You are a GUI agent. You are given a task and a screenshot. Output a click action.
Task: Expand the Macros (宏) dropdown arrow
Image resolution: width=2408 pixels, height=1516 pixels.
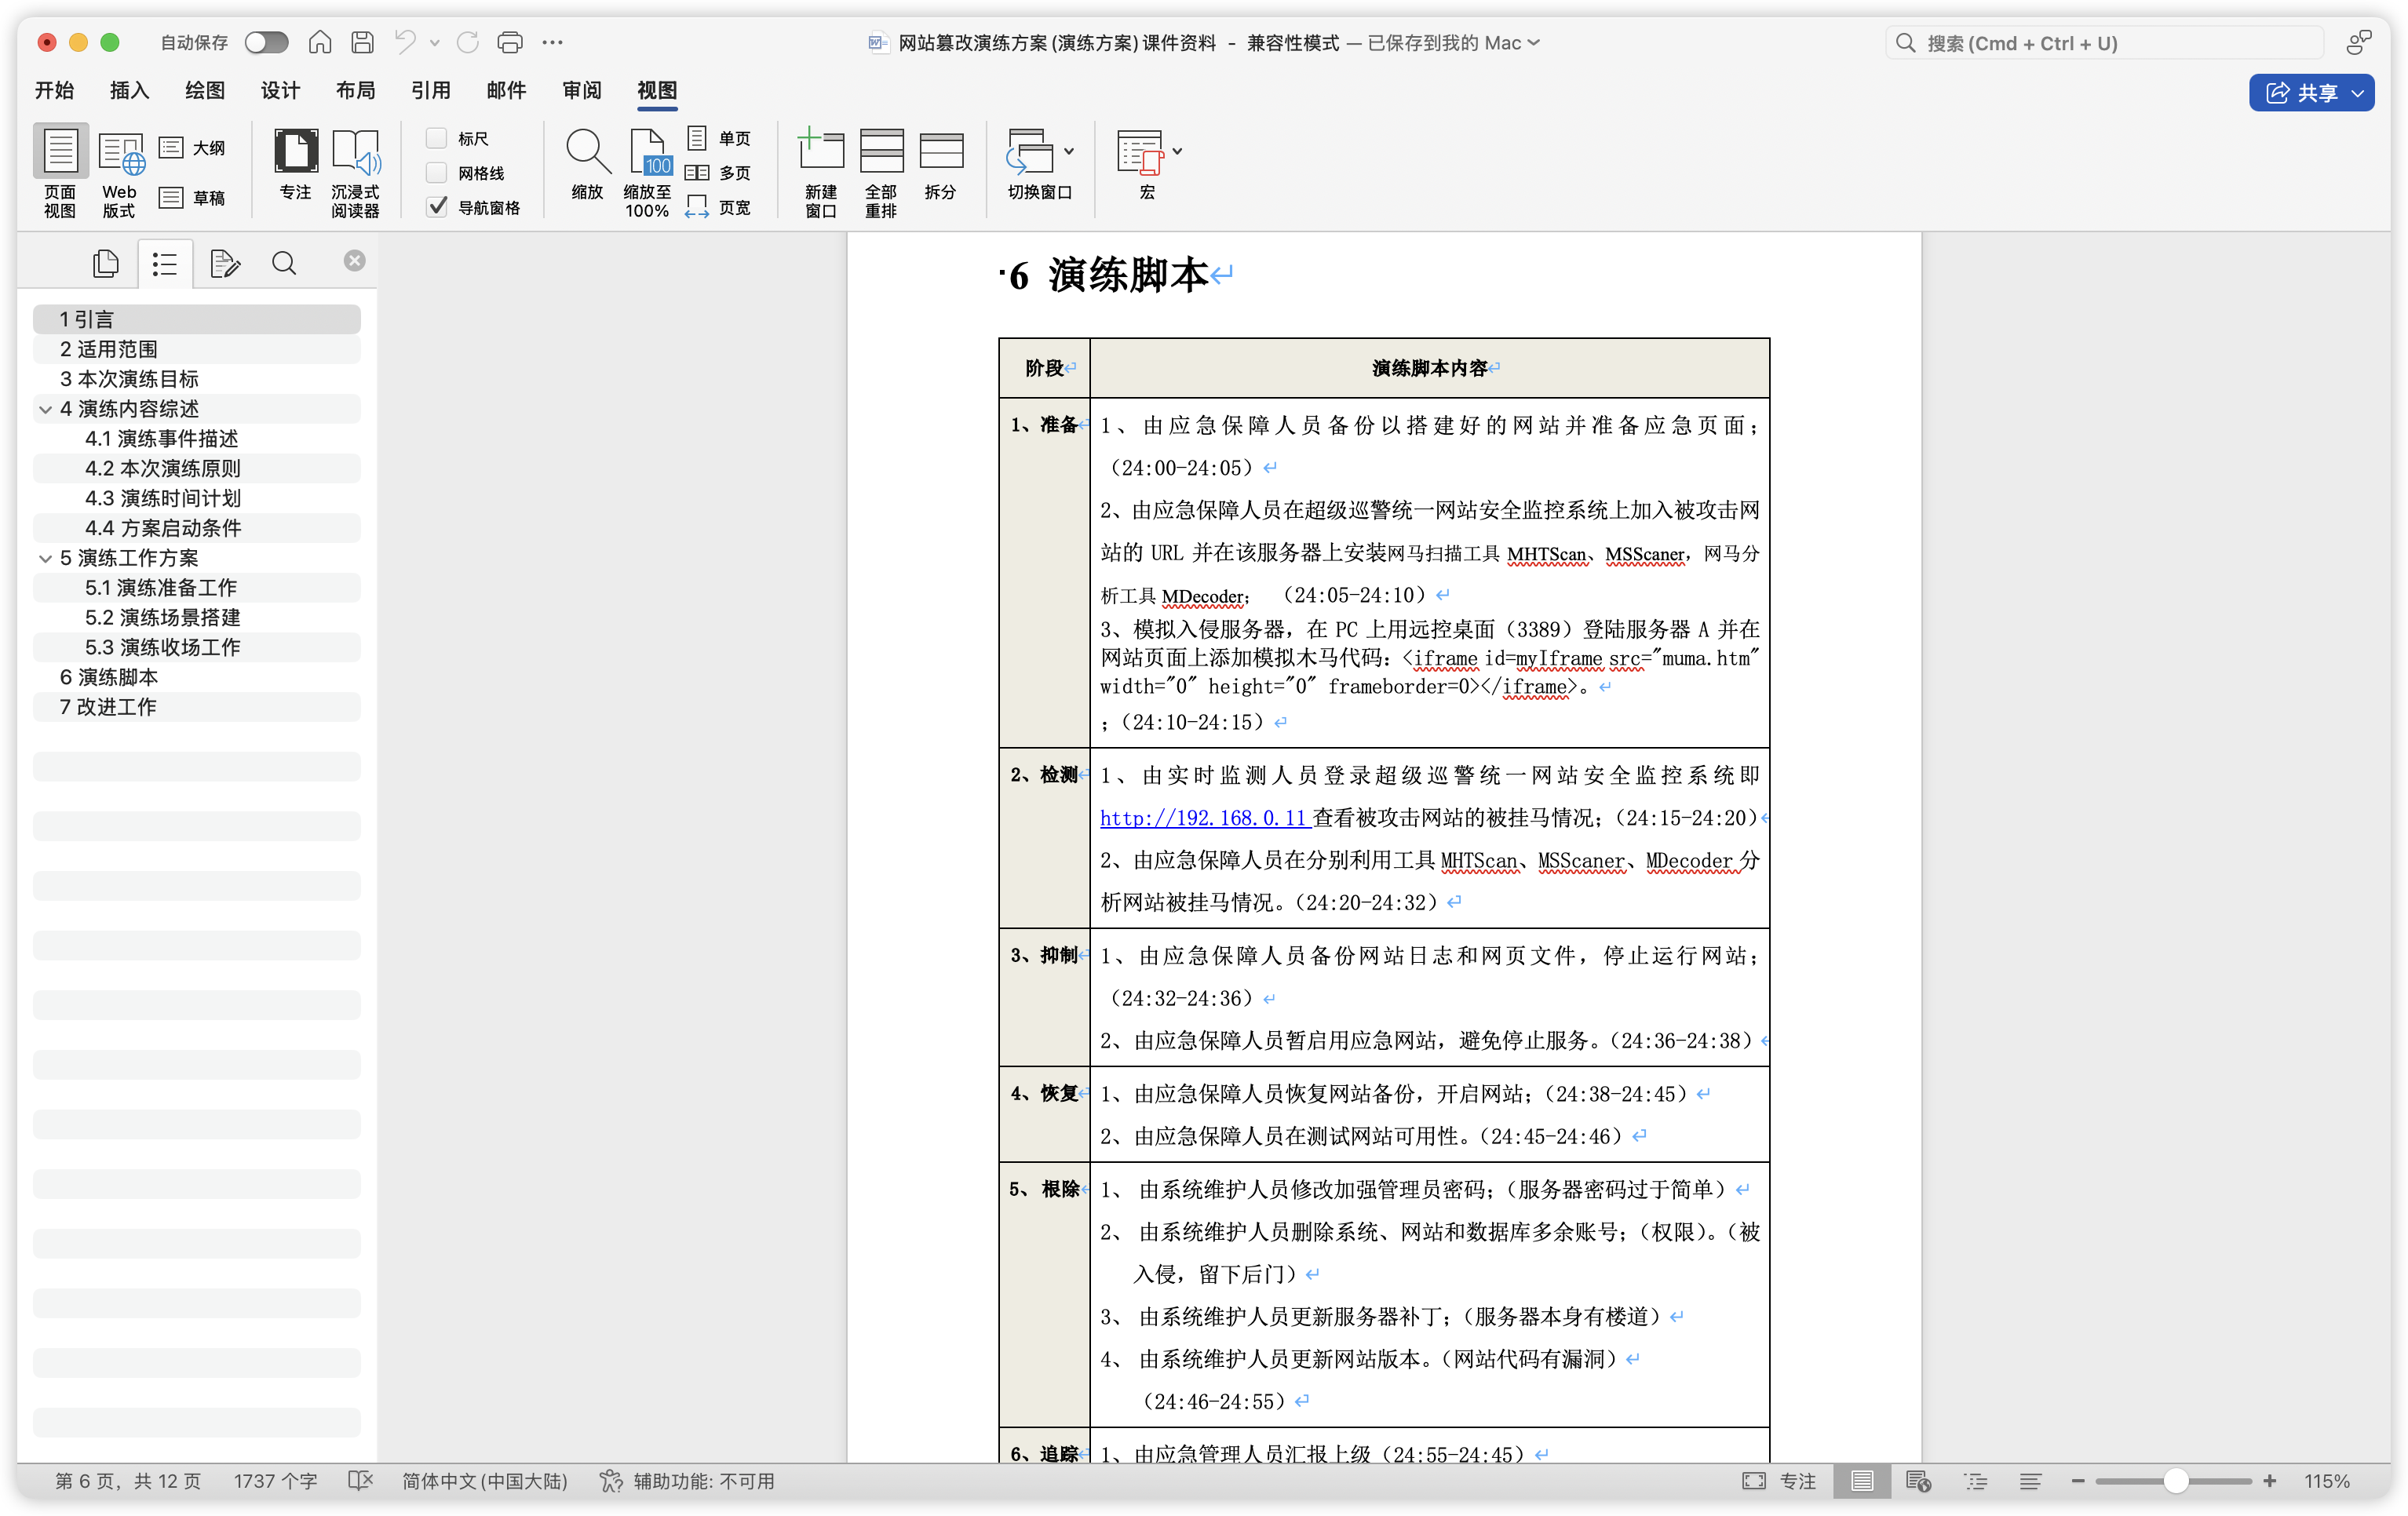pyautogui.click(x=1177, y=151)
